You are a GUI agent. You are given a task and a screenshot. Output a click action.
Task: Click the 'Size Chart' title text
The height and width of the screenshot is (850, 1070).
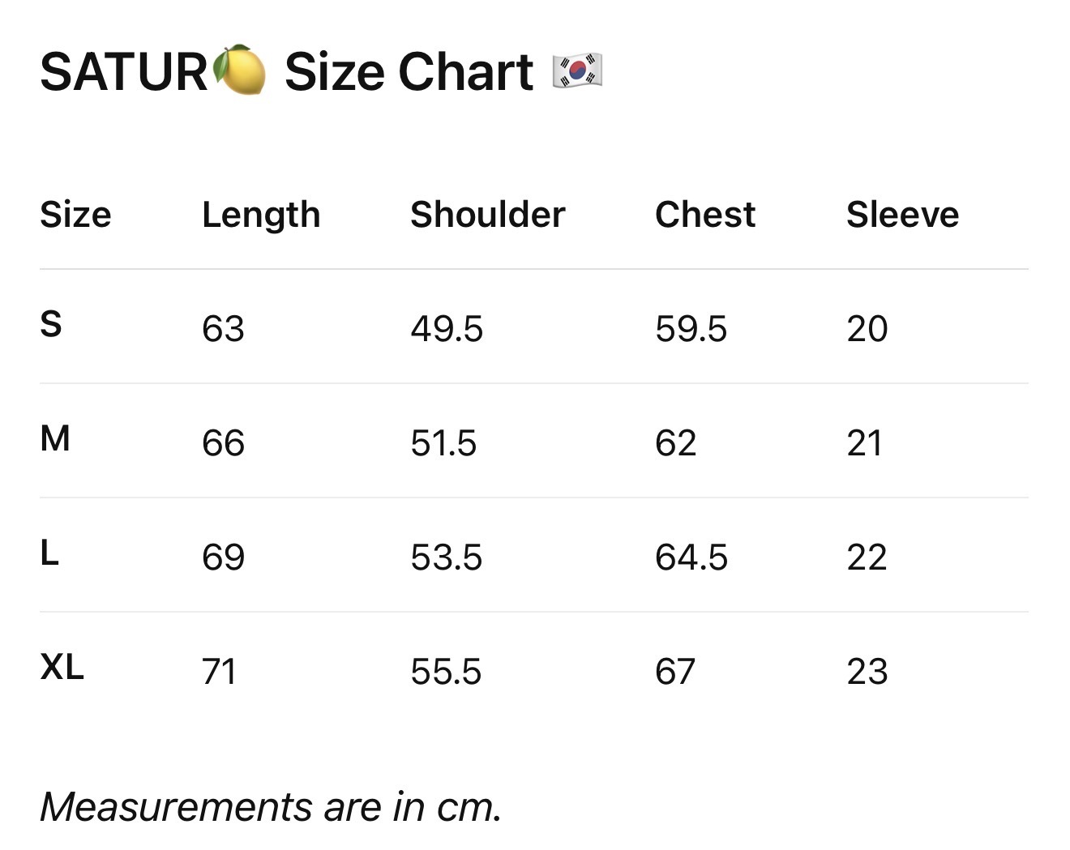(409, 71)
